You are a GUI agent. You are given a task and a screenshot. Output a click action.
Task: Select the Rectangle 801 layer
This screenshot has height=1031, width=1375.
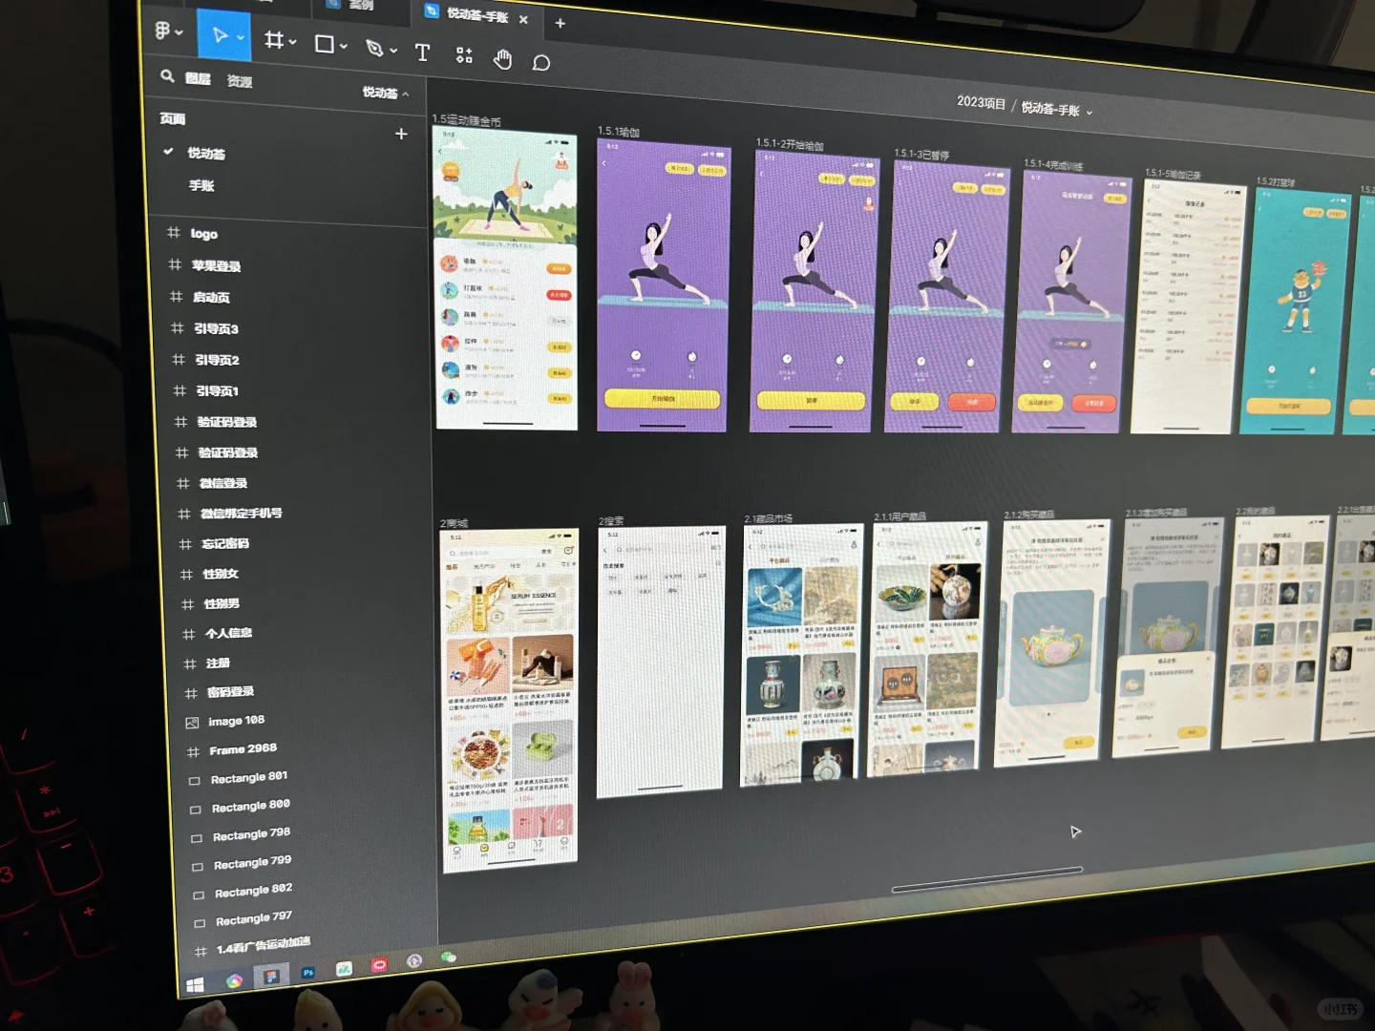249,778
